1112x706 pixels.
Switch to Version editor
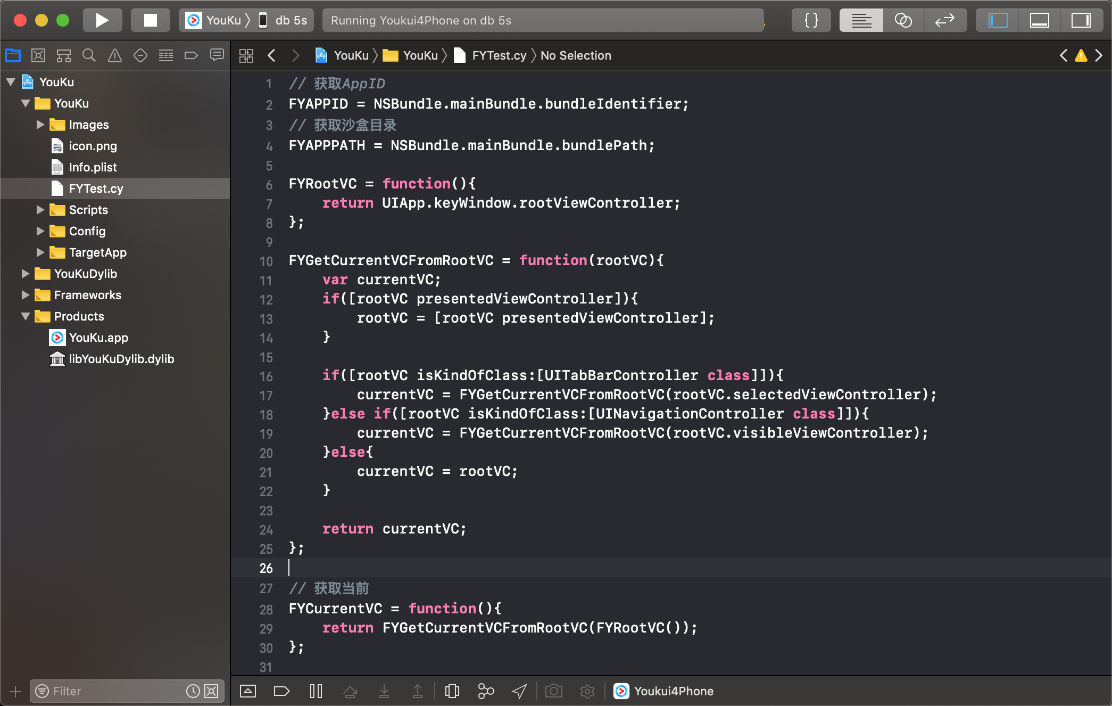[x=945, y=20]
